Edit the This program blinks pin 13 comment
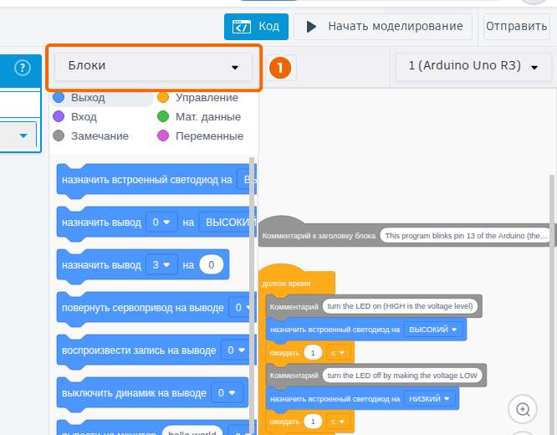This screenshot has height=435, width=557. (x=465, y=236)
